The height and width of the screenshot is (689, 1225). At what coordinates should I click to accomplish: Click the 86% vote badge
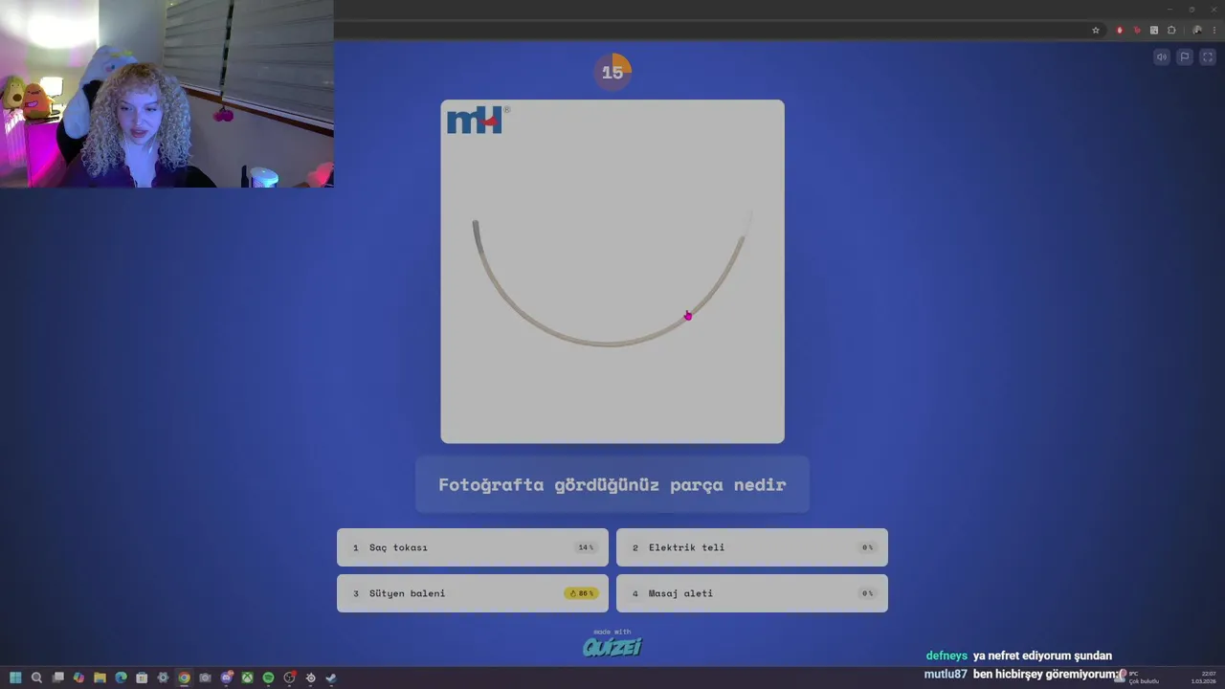click(582, 593)
